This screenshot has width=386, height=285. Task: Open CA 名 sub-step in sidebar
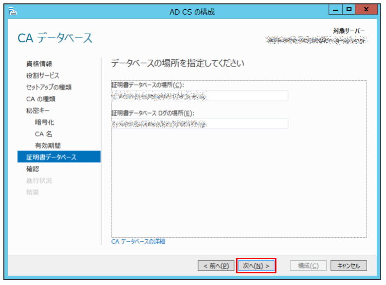pyautogui.click(x=44, y=134)
